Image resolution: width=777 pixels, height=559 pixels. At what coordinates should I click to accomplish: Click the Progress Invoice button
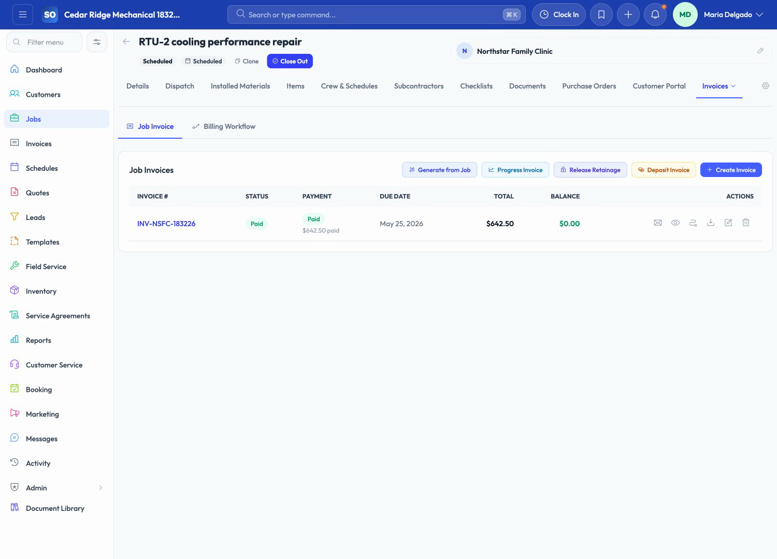click(x=515, y=170)
